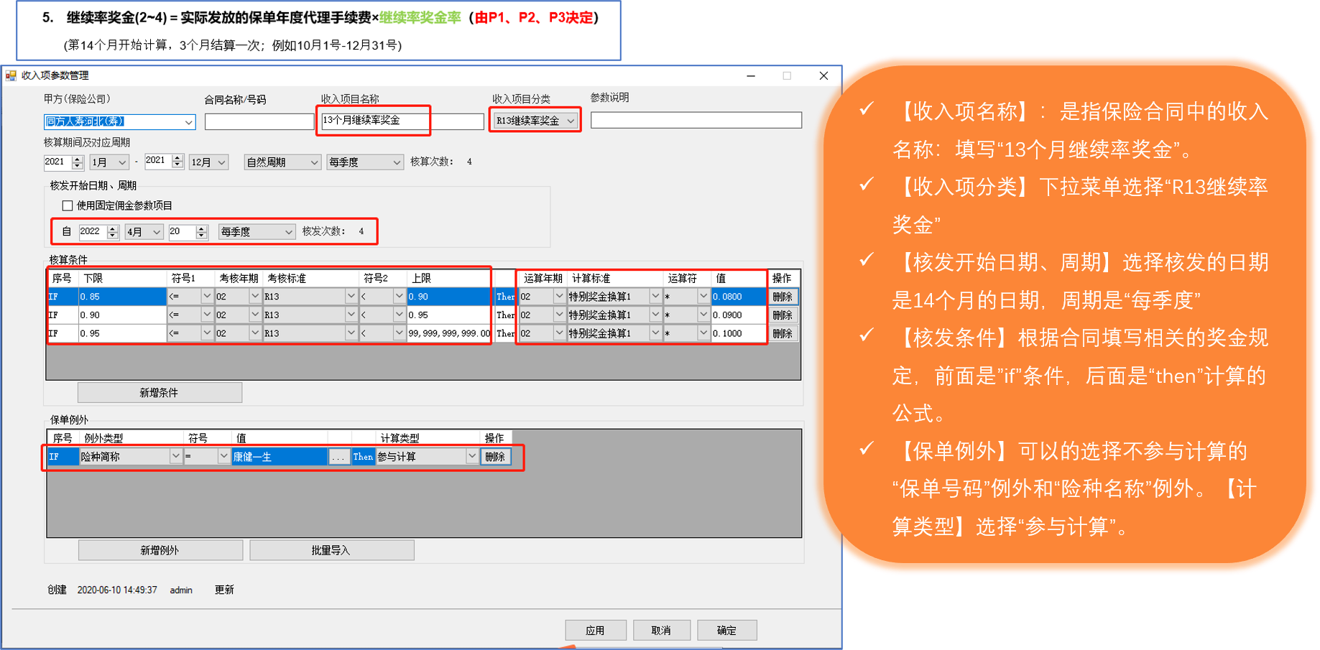Expand the 收入项目分类 R13继续率奖金 dropdown

point(571,121)
